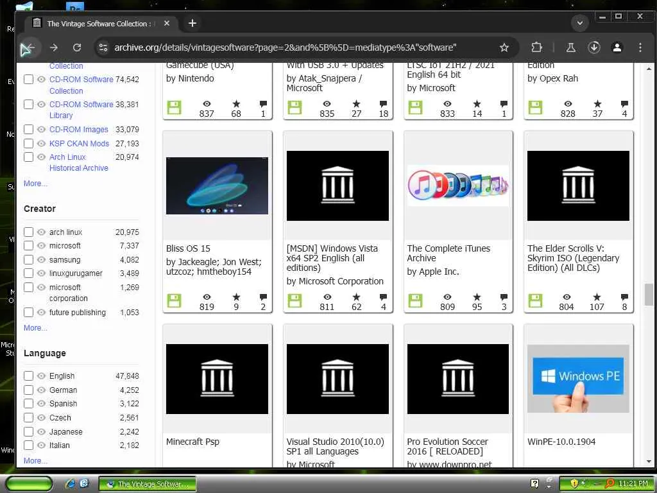The height and width of the screenshot is (493, 657).
Task: Open the browser profile avatar
Action: click(x=617, y=48)
